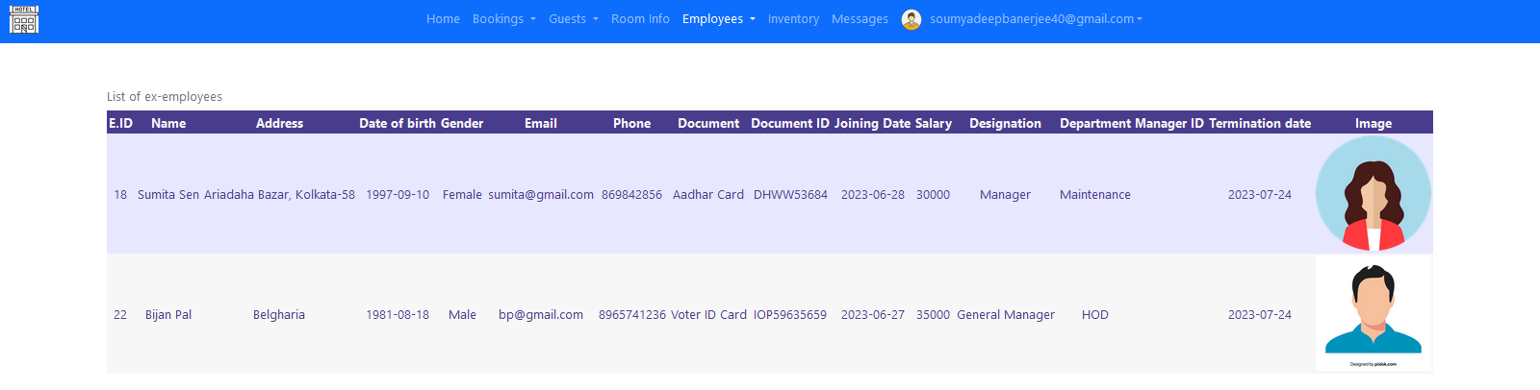Click the Termination date column header
1540x390 pixels.
pos(1259,123)
